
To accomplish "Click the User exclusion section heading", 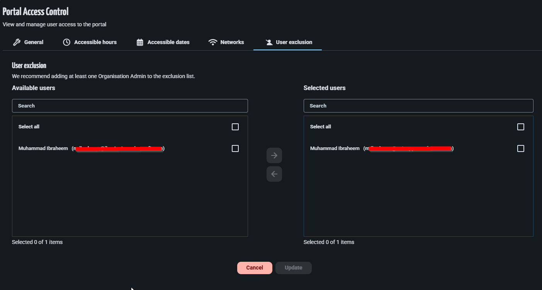I will (29, 65).
